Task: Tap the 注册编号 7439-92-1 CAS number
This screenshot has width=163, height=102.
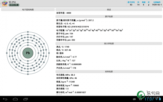Action: [x=157, y=4]
